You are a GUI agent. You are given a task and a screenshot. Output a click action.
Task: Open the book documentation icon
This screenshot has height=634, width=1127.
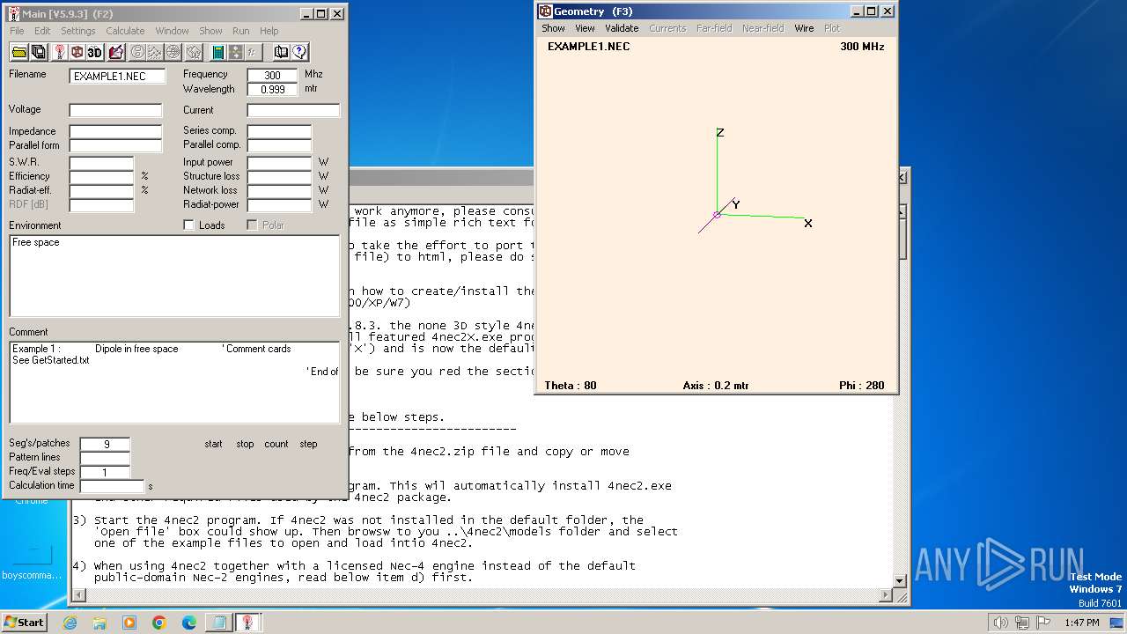[x=281, y=52]
